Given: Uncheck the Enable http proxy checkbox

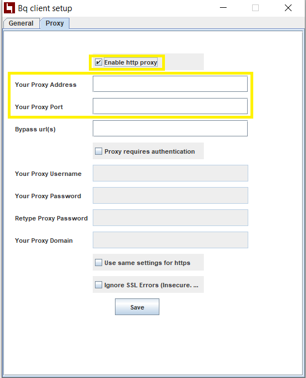Looking at the screenshot, I should click(x=98, y=62).
